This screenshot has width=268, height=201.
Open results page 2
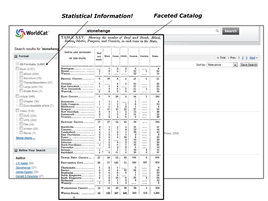click(243, 58)
